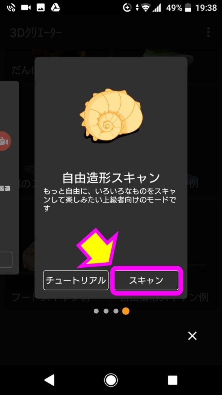Tap the Android home circle button

point(111,380)
